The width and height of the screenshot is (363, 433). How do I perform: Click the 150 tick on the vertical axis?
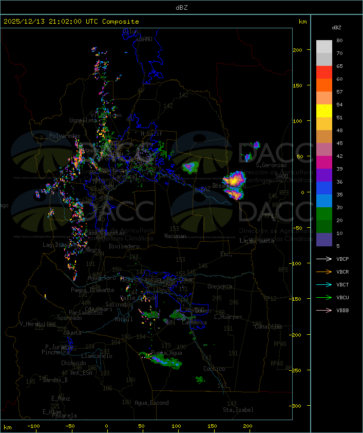297,85
